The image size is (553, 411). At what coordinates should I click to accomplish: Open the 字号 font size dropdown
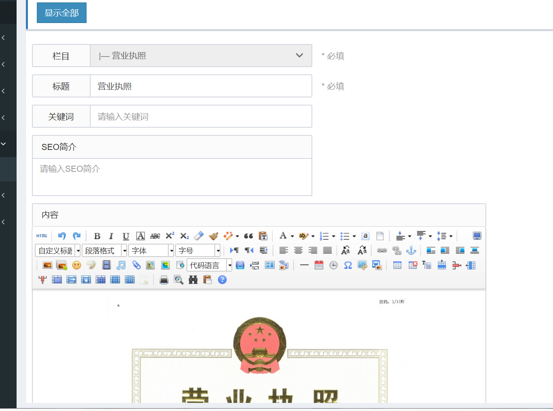click(198, 251)
